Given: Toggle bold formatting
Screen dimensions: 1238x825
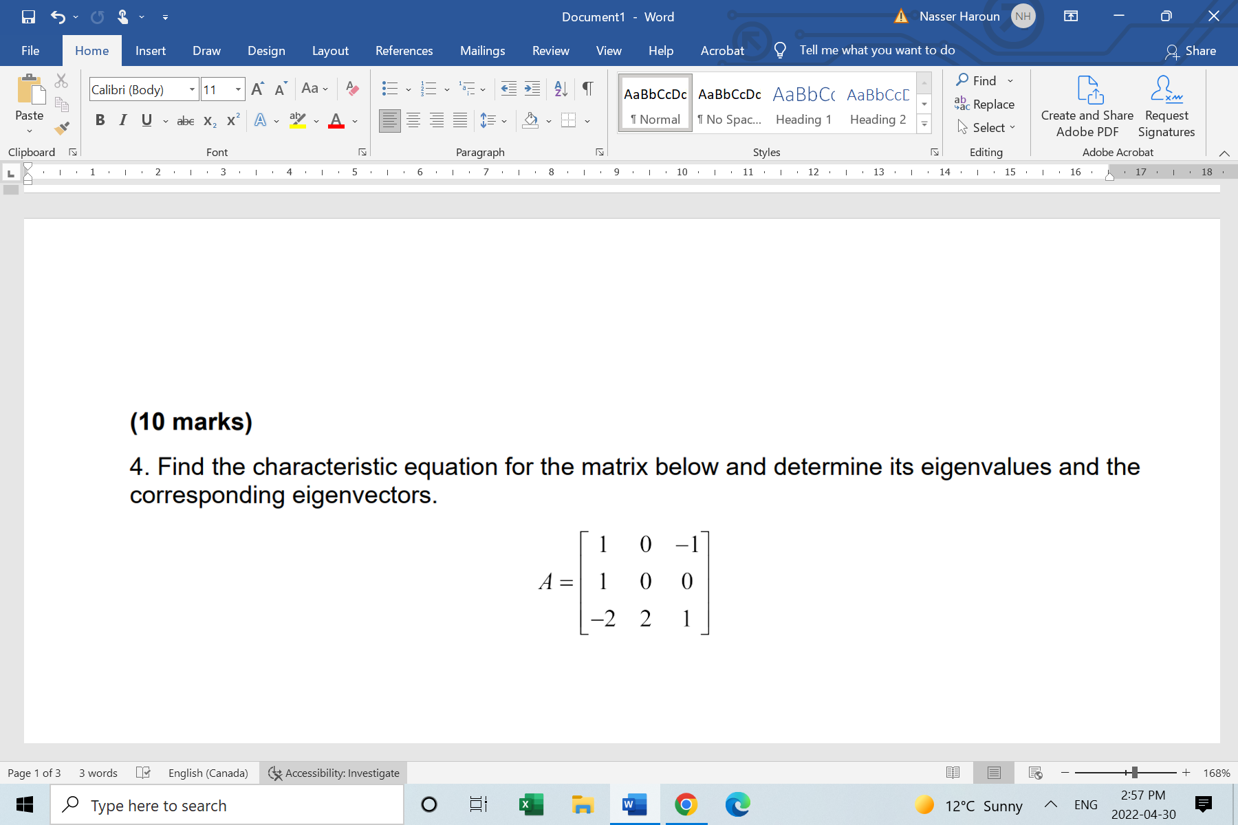Looking at the screenshot, I should click(x=100, y=120).
